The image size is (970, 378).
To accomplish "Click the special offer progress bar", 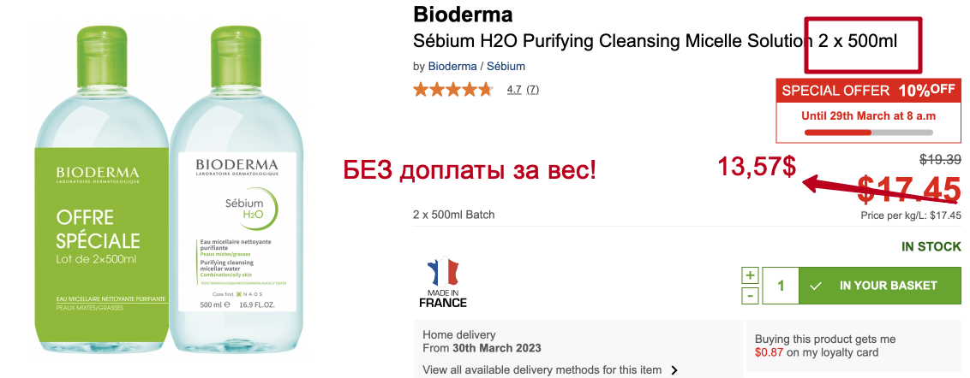I will [868, 133].
